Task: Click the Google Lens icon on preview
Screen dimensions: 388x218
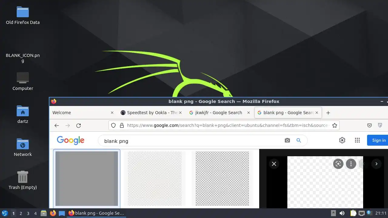Action: coord(338,164)
